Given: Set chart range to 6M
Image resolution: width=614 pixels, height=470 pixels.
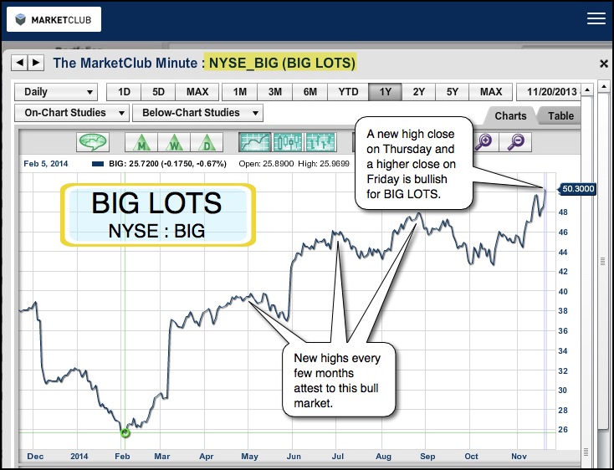Looking at the screenshot, I should click(x=310, y=92).
